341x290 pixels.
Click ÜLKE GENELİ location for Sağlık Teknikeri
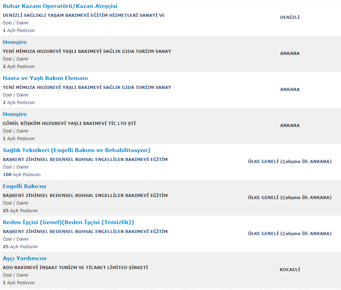coord(290,162)
